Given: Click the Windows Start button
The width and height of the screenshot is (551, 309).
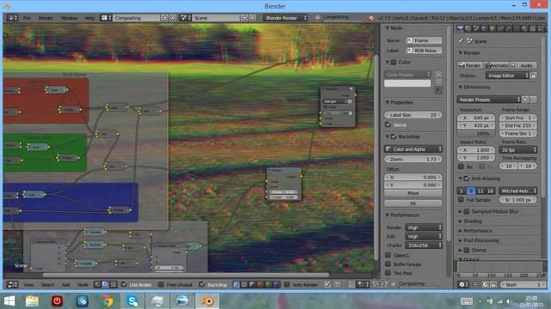Looking at the screenshot, I should 9,301.
